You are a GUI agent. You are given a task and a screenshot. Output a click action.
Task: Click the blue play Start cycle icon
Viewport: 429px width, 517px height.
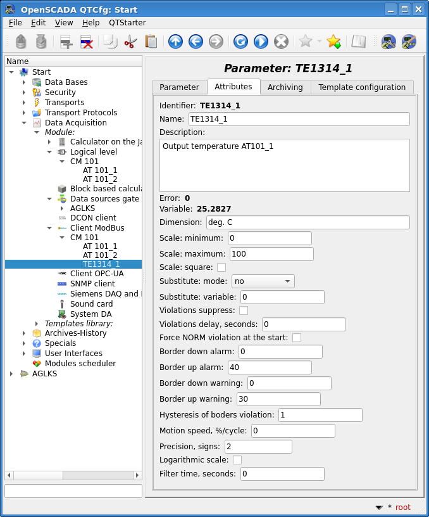261,42
